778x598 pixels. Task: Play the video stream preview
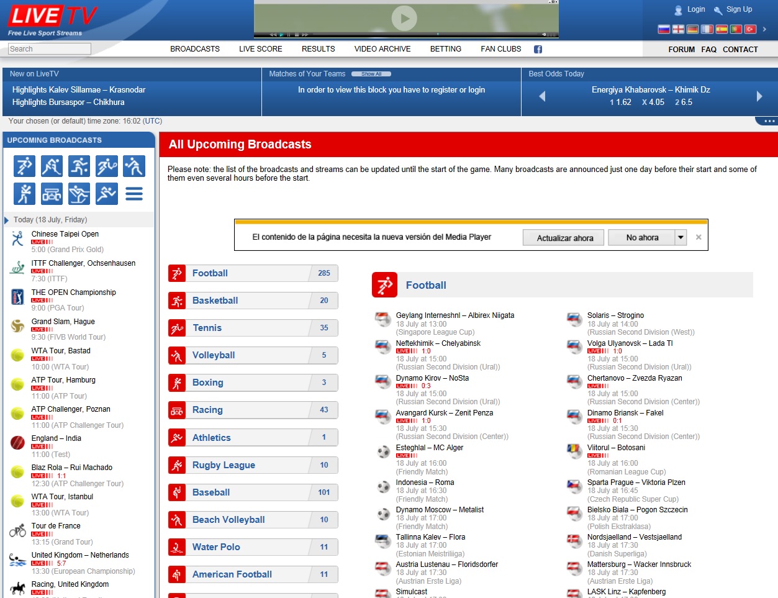[x=404, y=19]
